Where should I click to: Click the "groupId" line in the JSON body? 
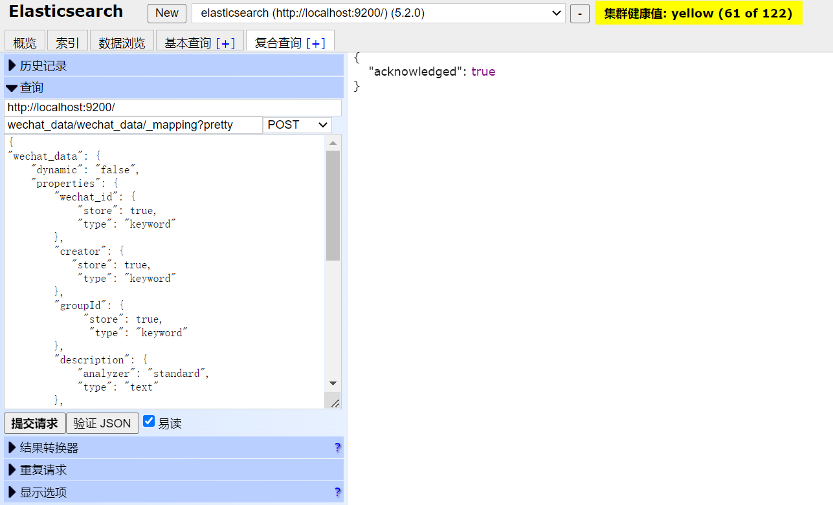click(x=89, y=306)
